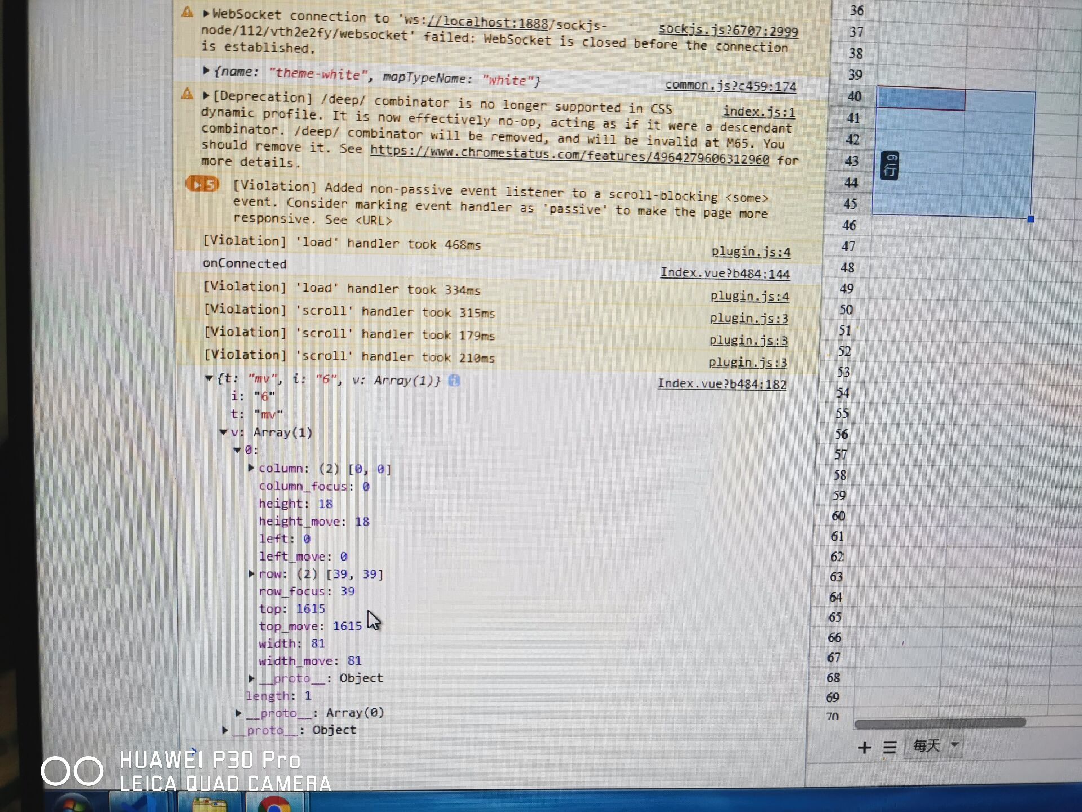Click the localhost:1888 WebSocket URL
This screenshot has height=812, width=1082.
487,22
